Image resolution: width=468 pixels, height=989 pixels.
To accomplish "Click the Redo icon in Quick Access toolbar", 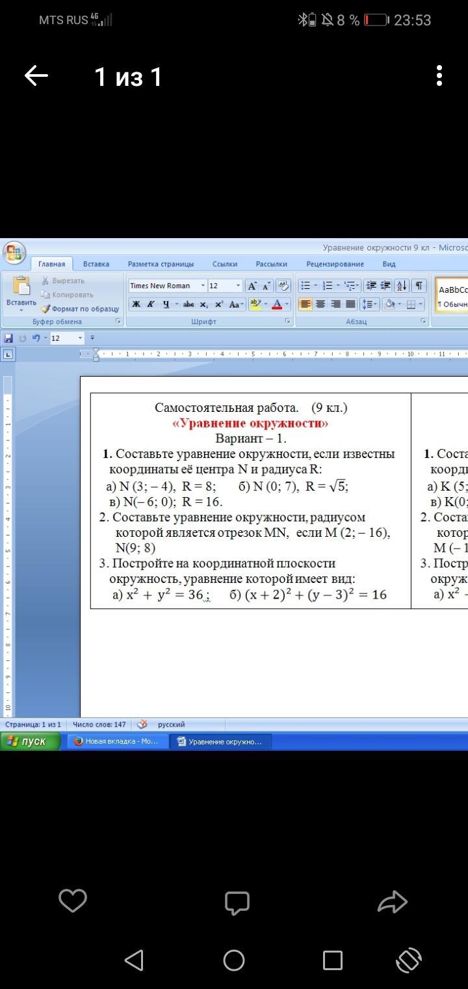I will tap(23, 338).
